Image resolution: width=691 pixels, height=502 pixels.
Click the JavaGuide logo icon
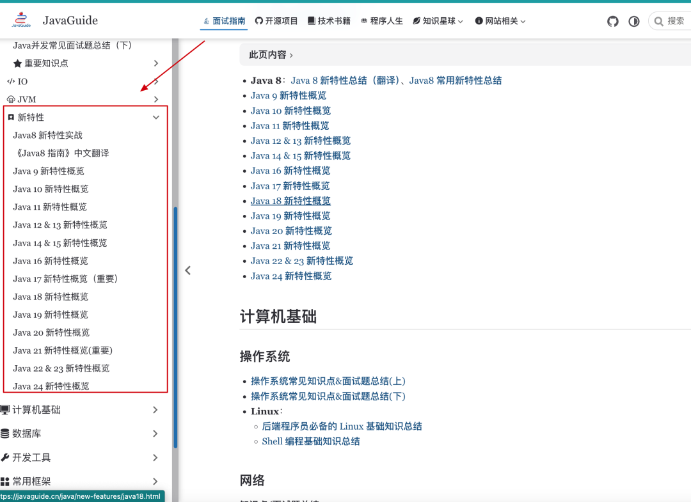point(21,19)
